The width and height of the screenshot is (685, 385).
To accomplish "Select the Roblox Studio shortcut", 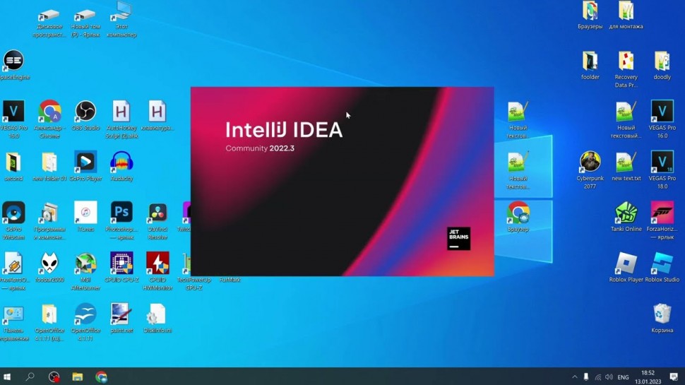I will 662,264.
